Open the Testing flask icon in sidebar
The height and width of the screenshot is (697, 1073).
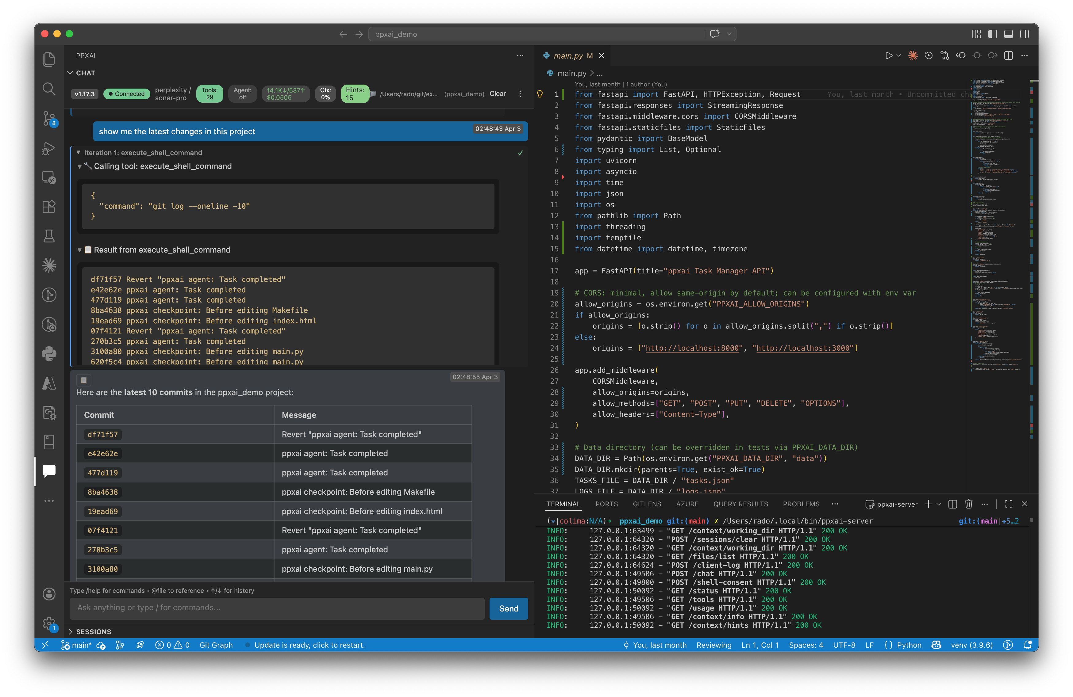point(49,236)
